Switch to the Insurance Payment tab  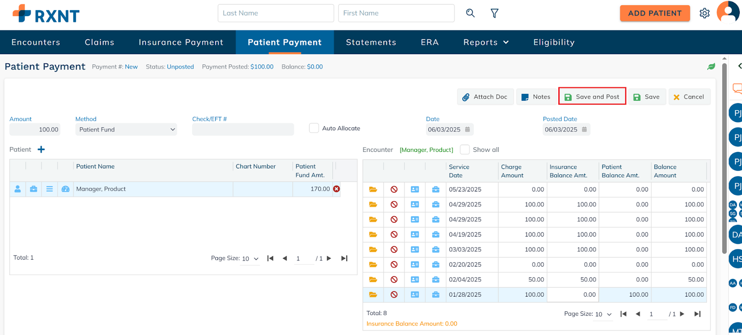coord(181,42)
